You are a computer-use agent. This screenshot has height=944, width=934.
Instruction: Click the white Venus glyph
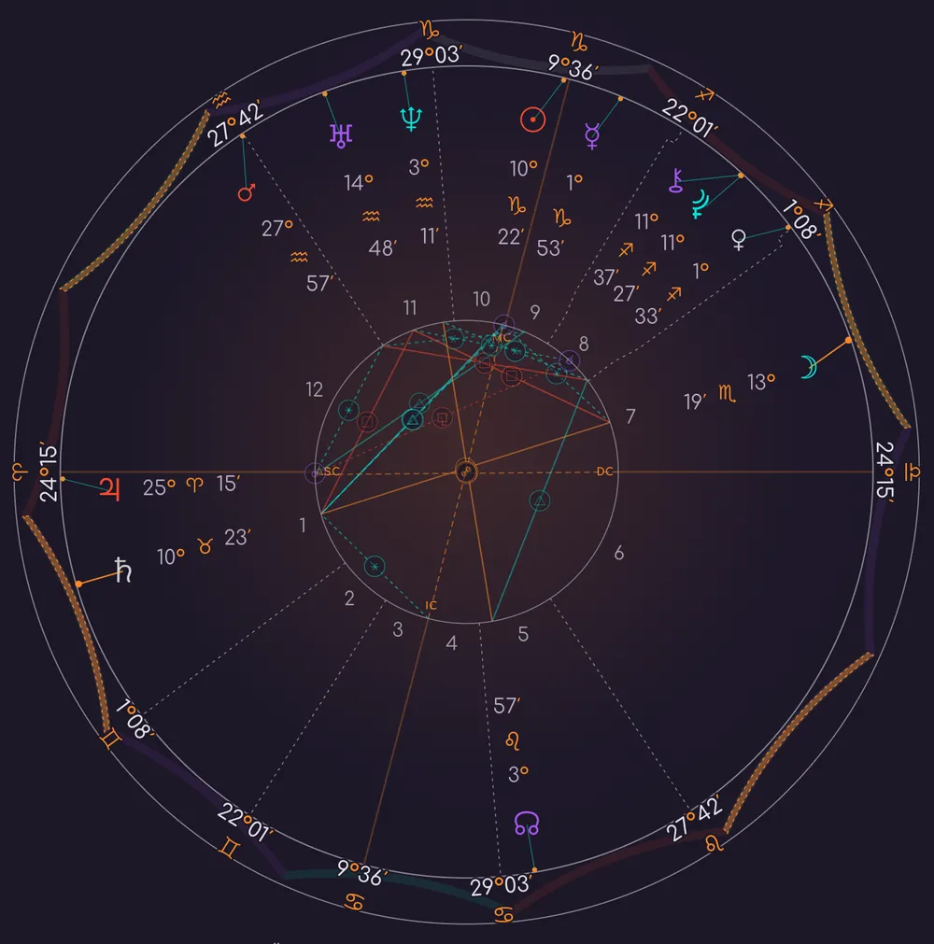pyautogui.click(x=738, y=240)
